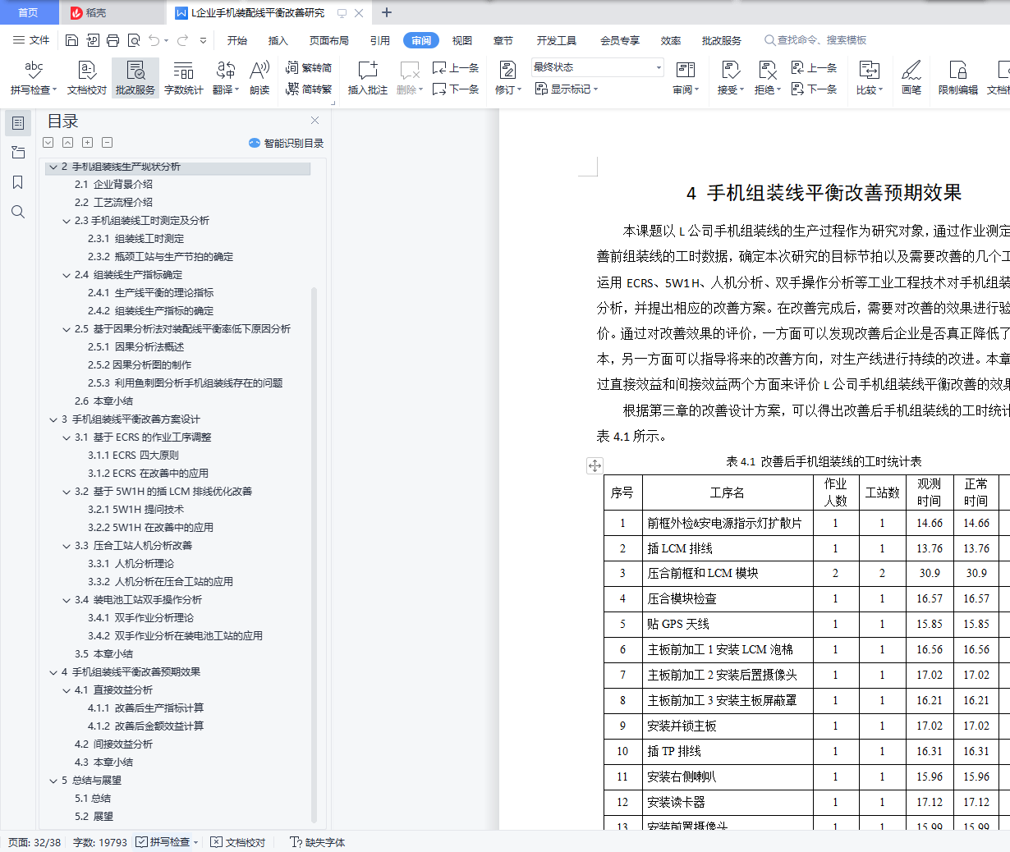1010x852 pixels.
Task: Jump to previous revision beside 拒绝
Action: click(x=814, y=67)
